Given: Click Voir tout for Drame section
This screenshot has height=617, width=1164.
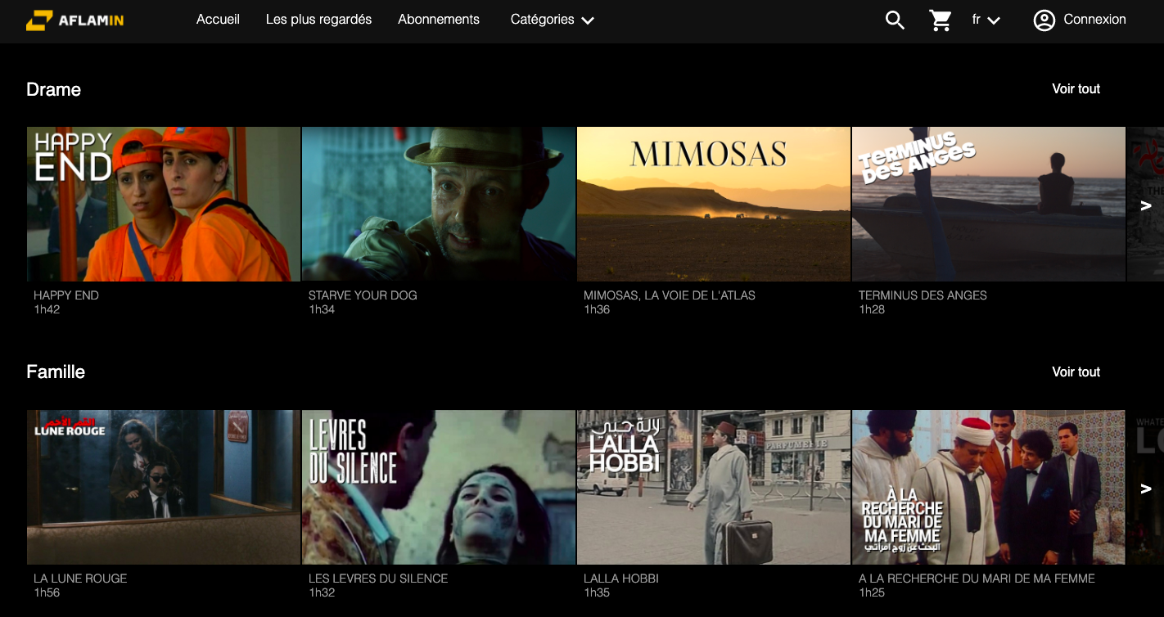Looking at the screenshot, I should pos(1076,88).
